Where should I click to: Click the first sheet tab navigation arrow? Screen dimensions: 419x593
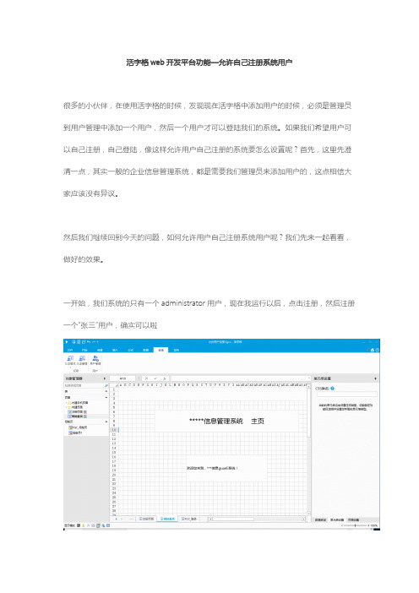click(116, 520)
